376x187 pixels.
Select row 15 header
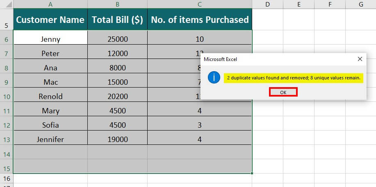[7, 167]
